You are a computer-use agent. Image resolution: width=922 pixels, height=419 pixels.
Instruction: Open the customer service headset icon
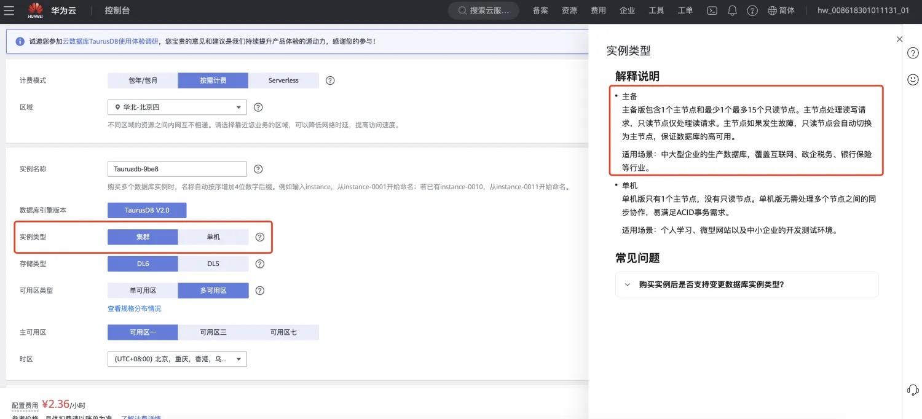pos(913,390)
